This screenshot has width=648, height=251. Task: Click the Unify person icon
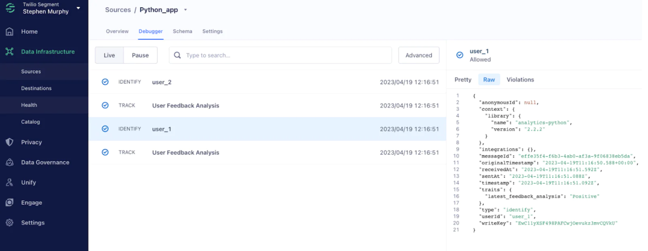coord(10,182)
